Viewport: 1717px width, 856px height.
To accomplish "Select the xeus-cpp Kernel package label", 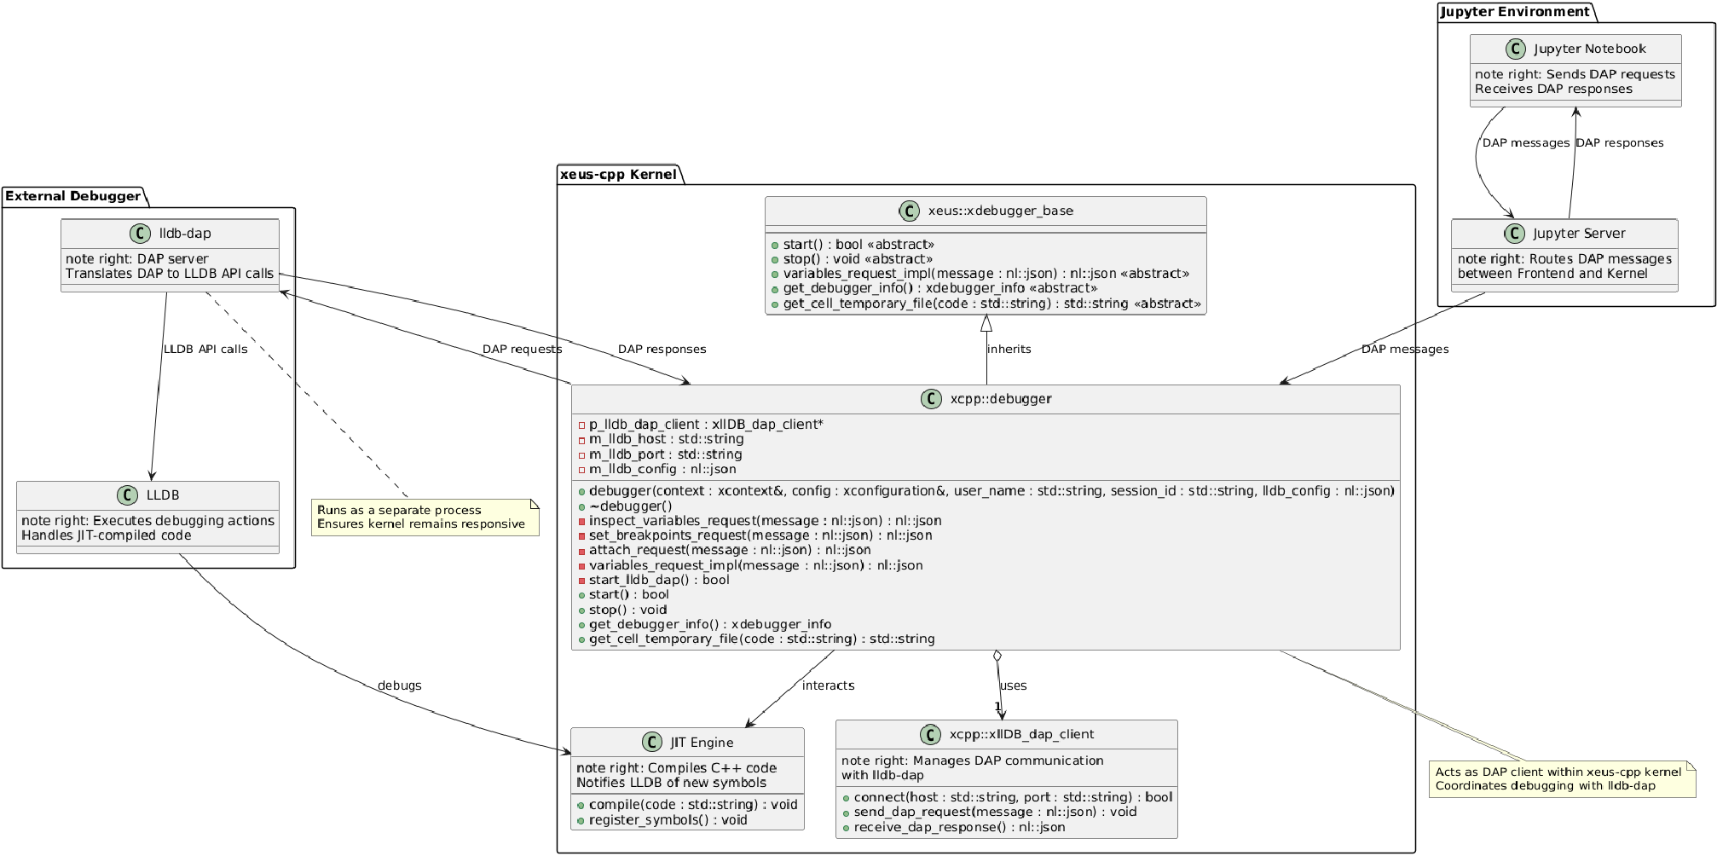I will [x=618, y=175].
